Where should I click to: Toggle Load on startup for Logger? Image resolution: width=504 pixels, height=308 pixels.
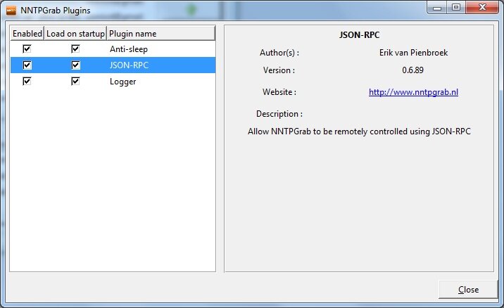75,82
